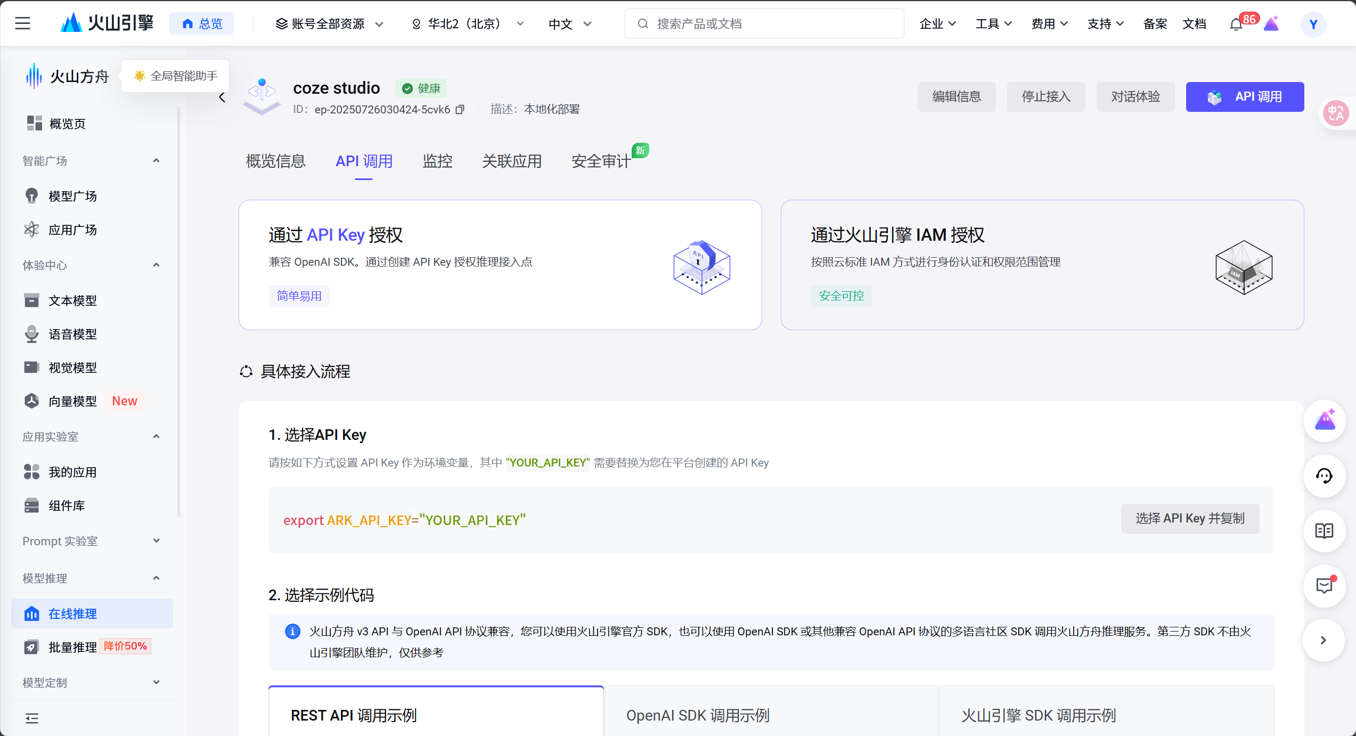
Task: Click the feedback message floating icon
Action: pyautogui.click(x=1324, y=586)
